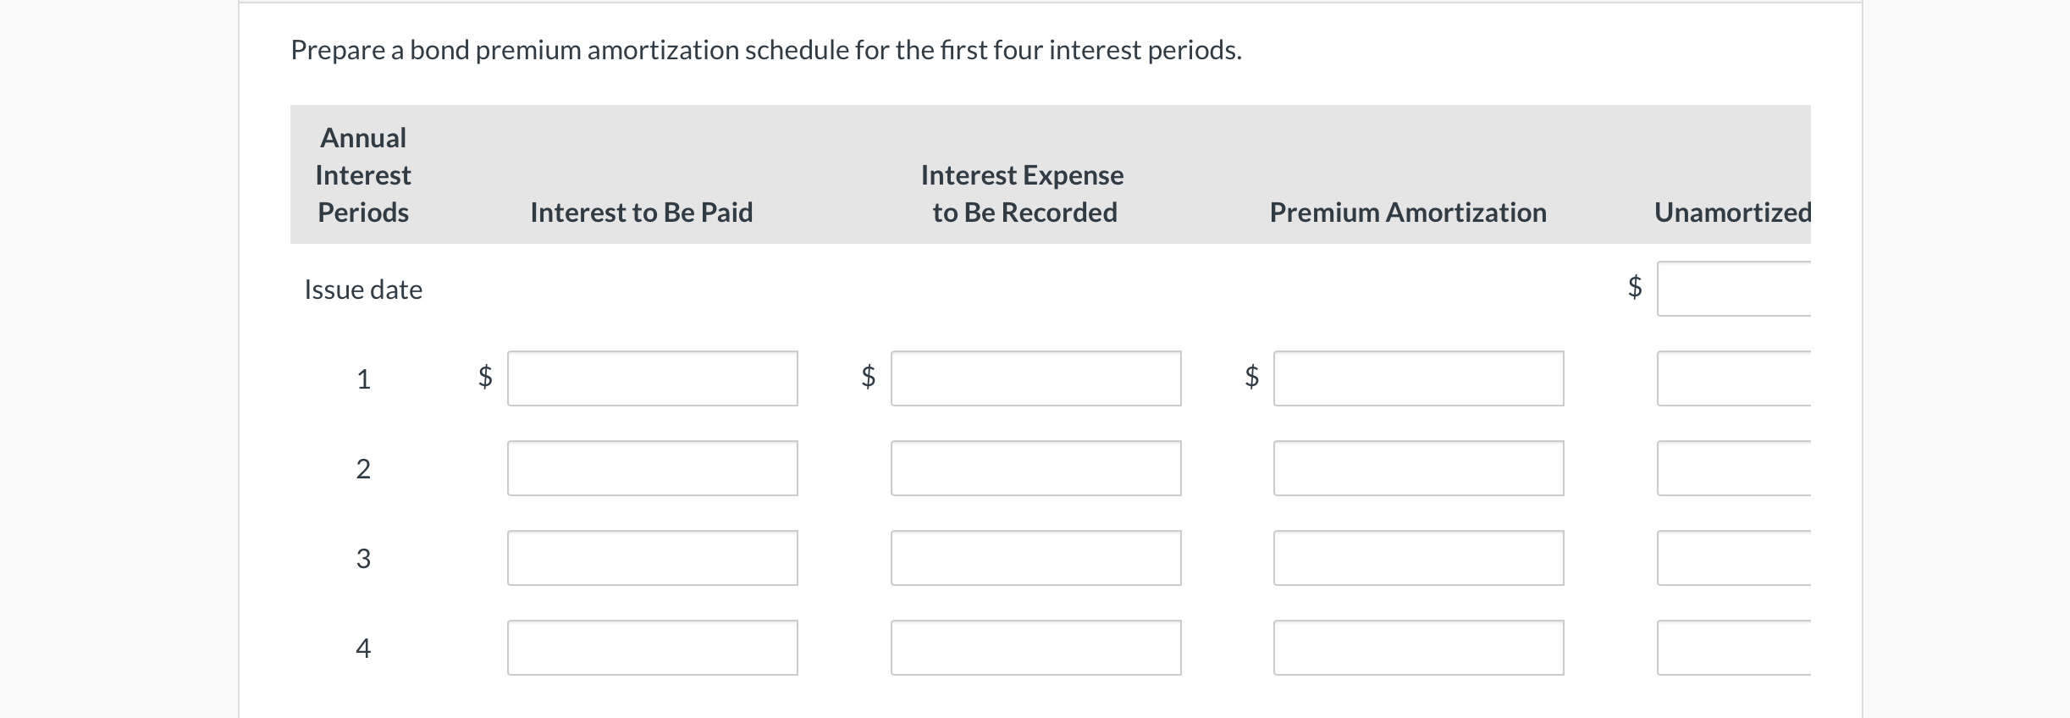Screen dimensions: 2070x718
Task: Focus Interest Expense field for period 3
Action: tap(1036, 558)
